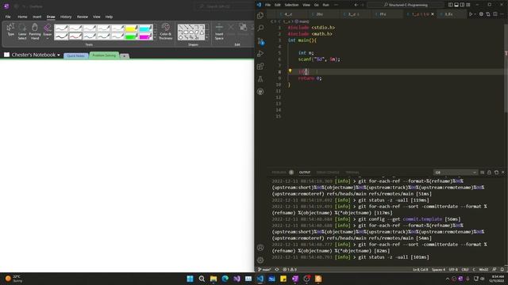Open Windows Start menu

[x=190, y=279]
